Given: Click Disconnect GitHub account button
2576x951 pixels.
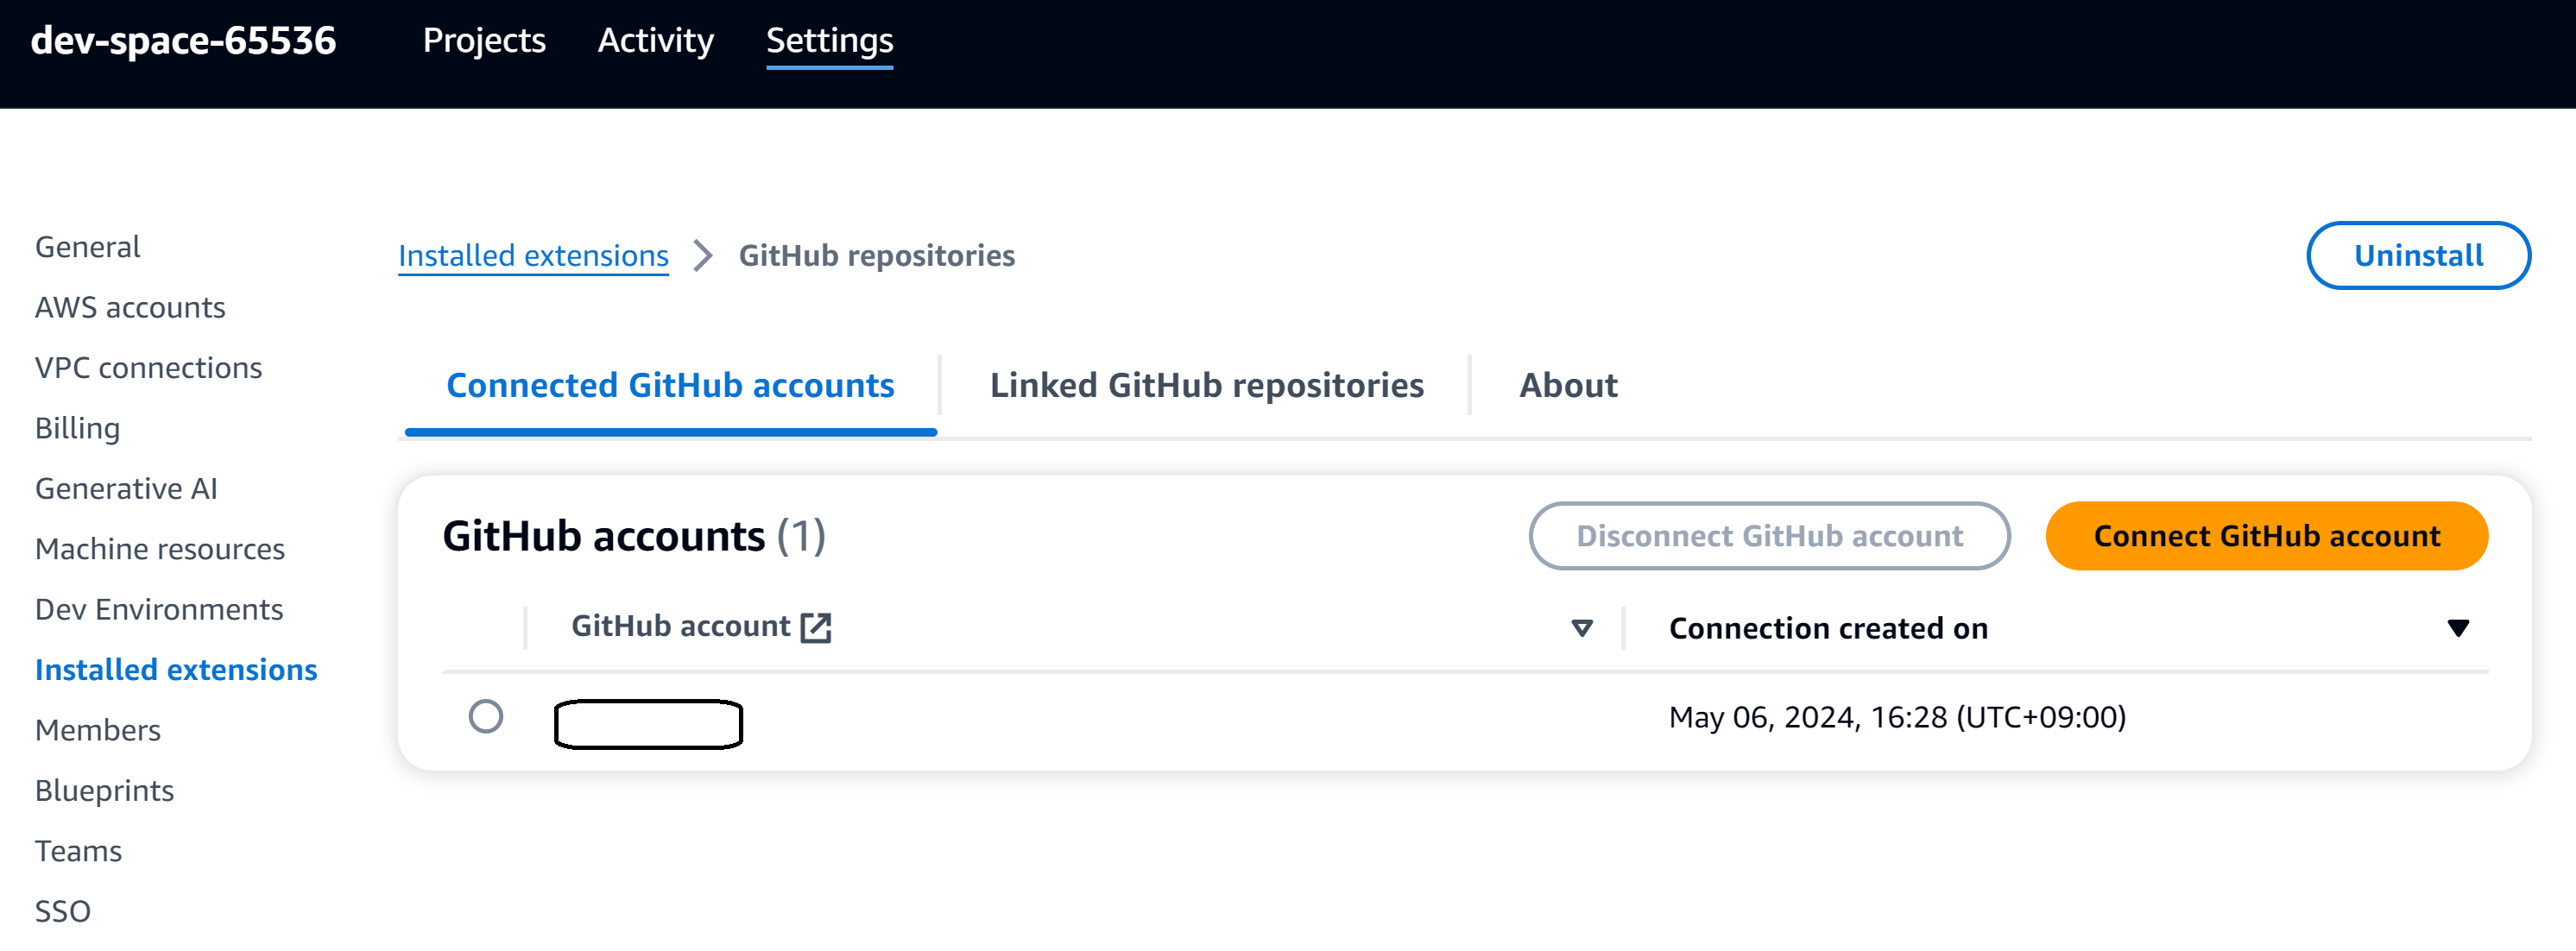Looking at the screenshot, I should point(1769,536).
